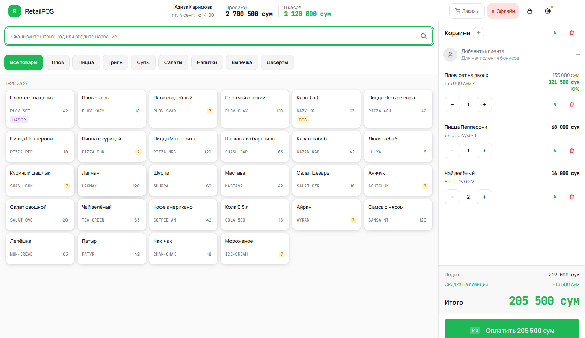This screenshot has width=585, height=338.
Task: Set discount for Чай зелёный item
Action: 555,197
